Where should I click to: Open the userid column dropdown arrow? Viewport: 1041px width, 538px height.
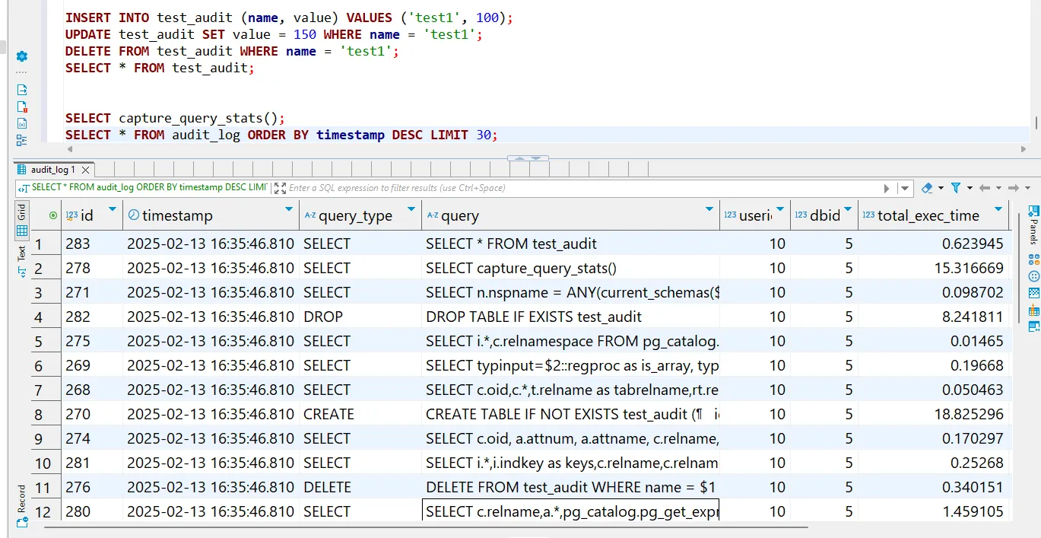click(780, 209)
